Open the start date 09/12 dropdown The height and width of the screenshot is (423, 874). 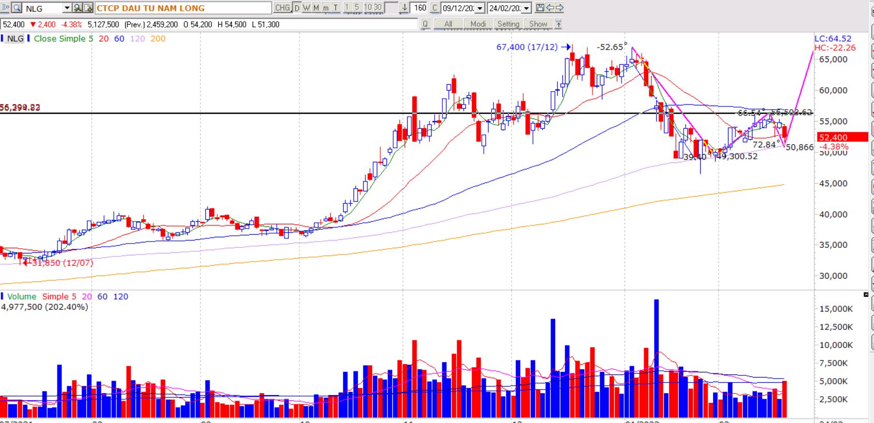(480, 8)
